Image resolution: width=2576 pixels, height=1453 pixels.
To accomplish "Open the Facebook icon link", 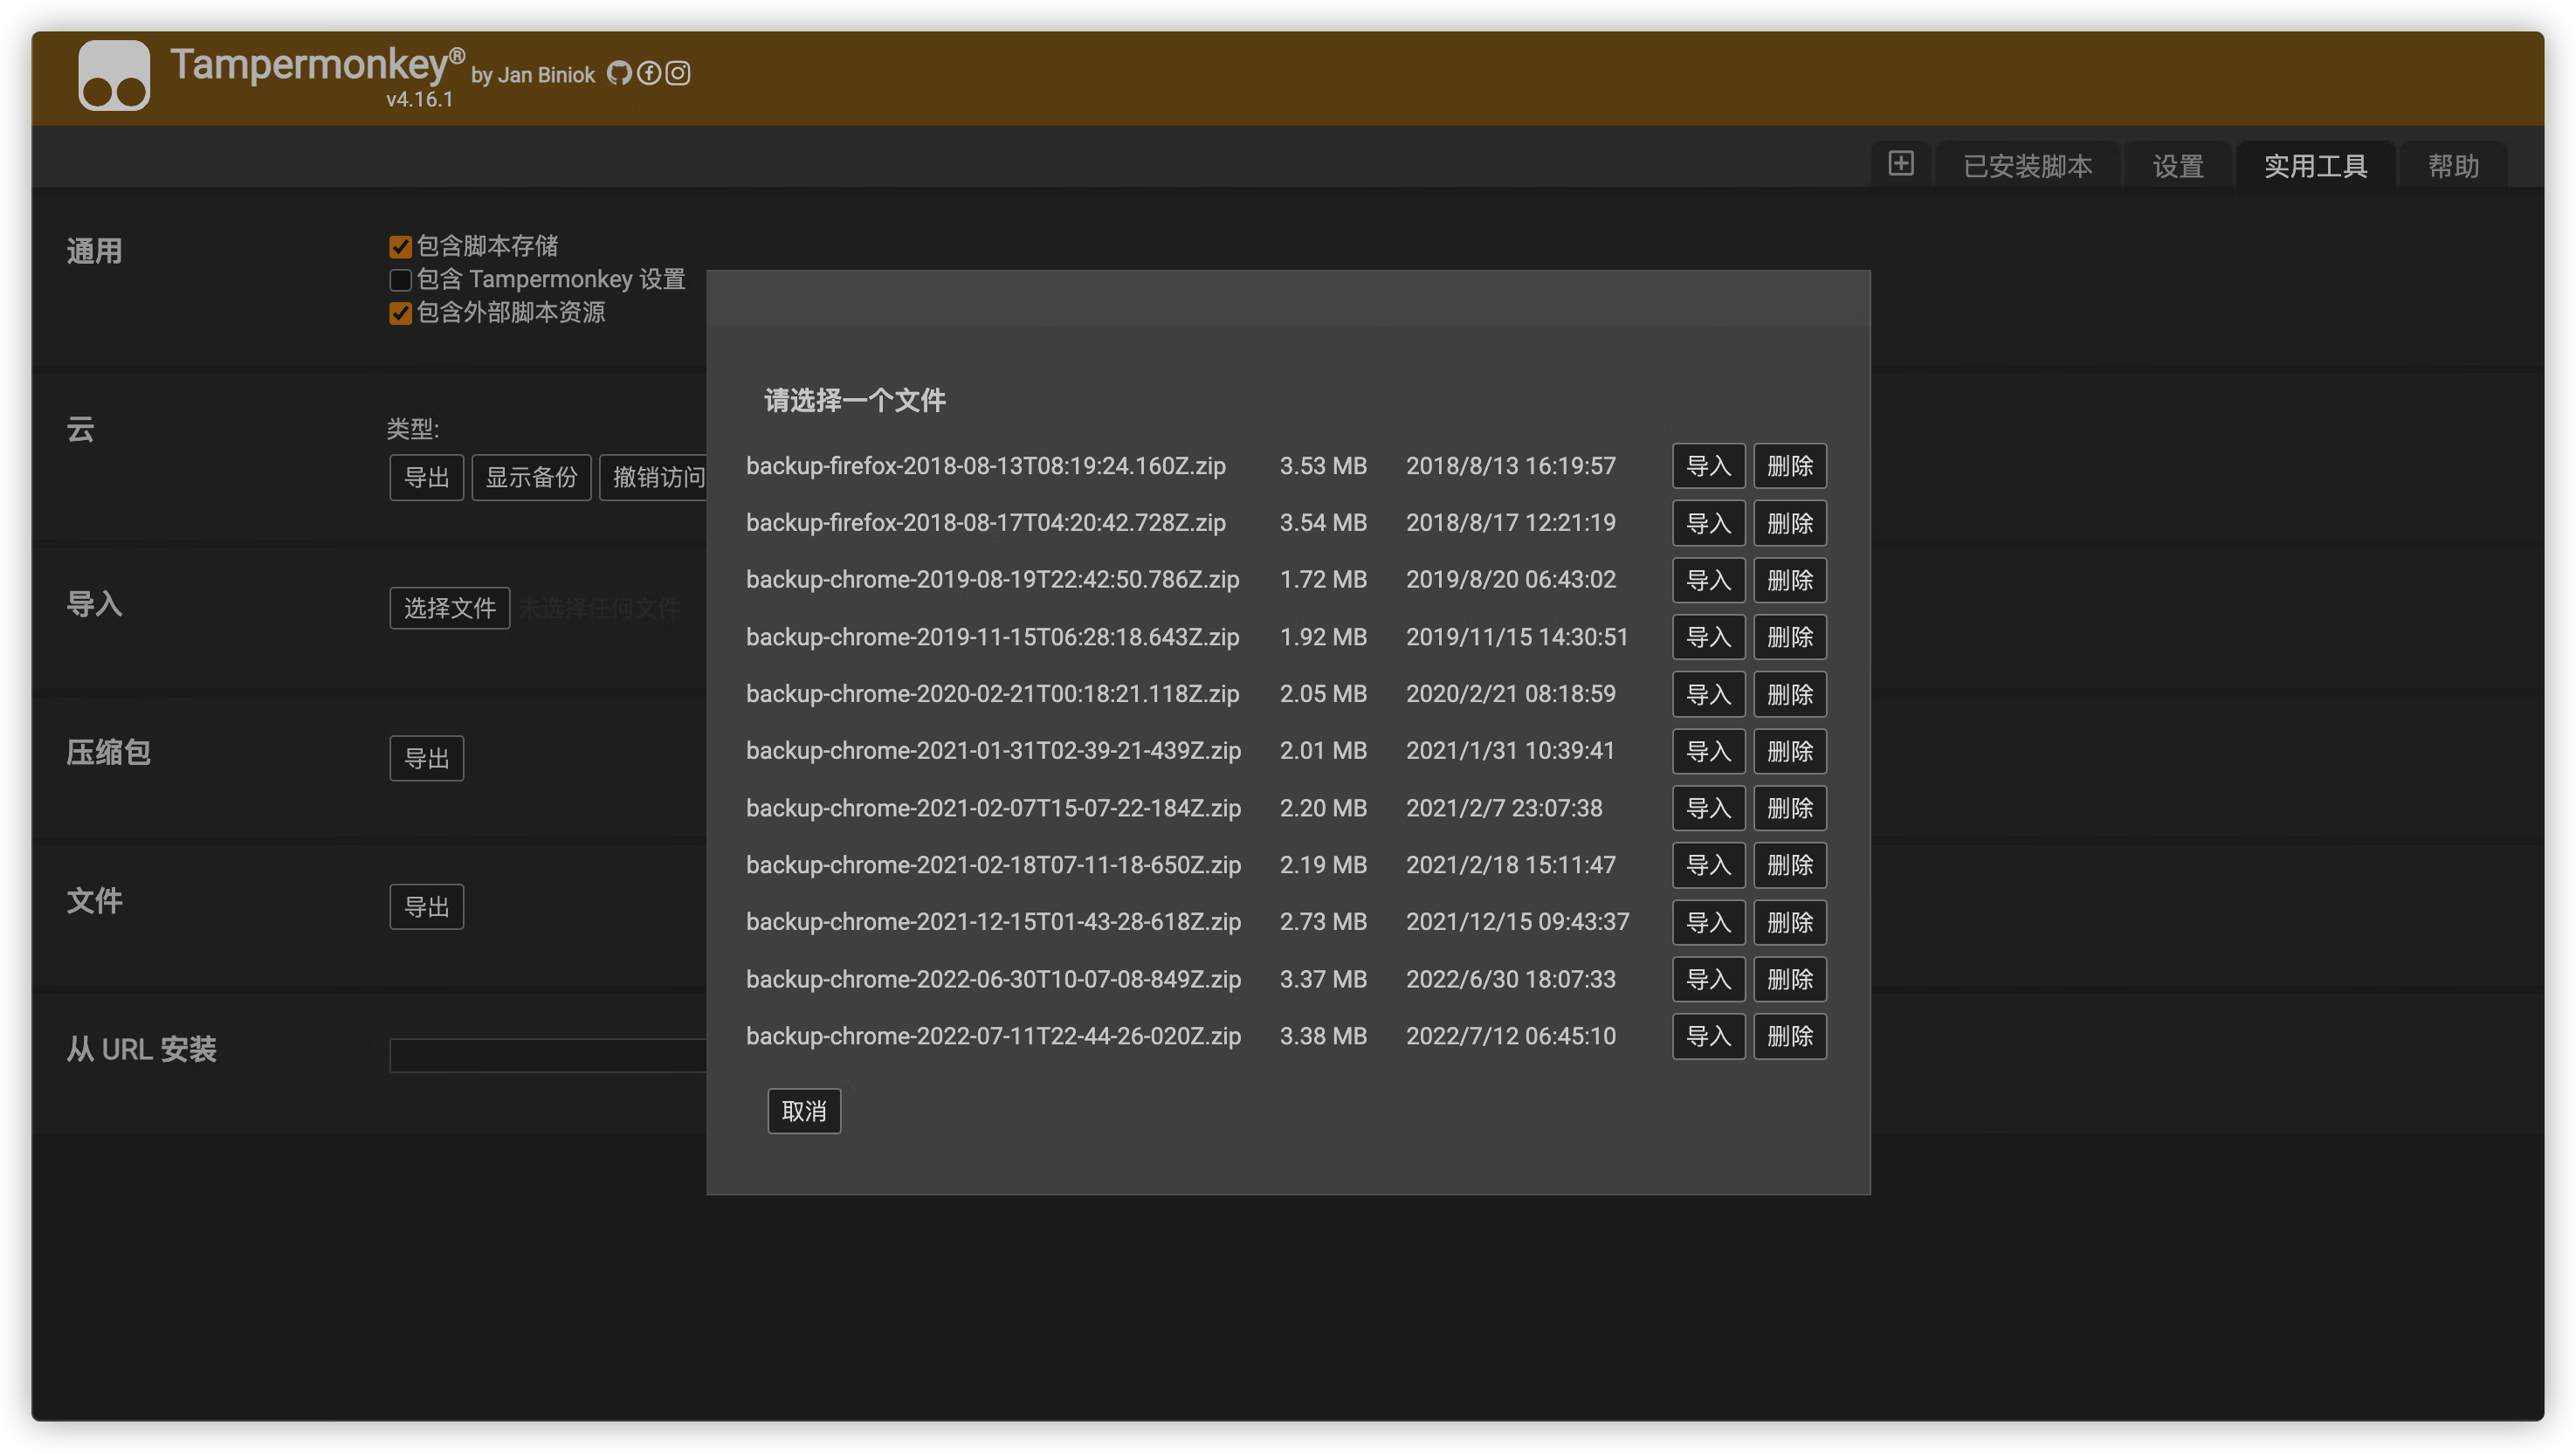I will point(649,73).
